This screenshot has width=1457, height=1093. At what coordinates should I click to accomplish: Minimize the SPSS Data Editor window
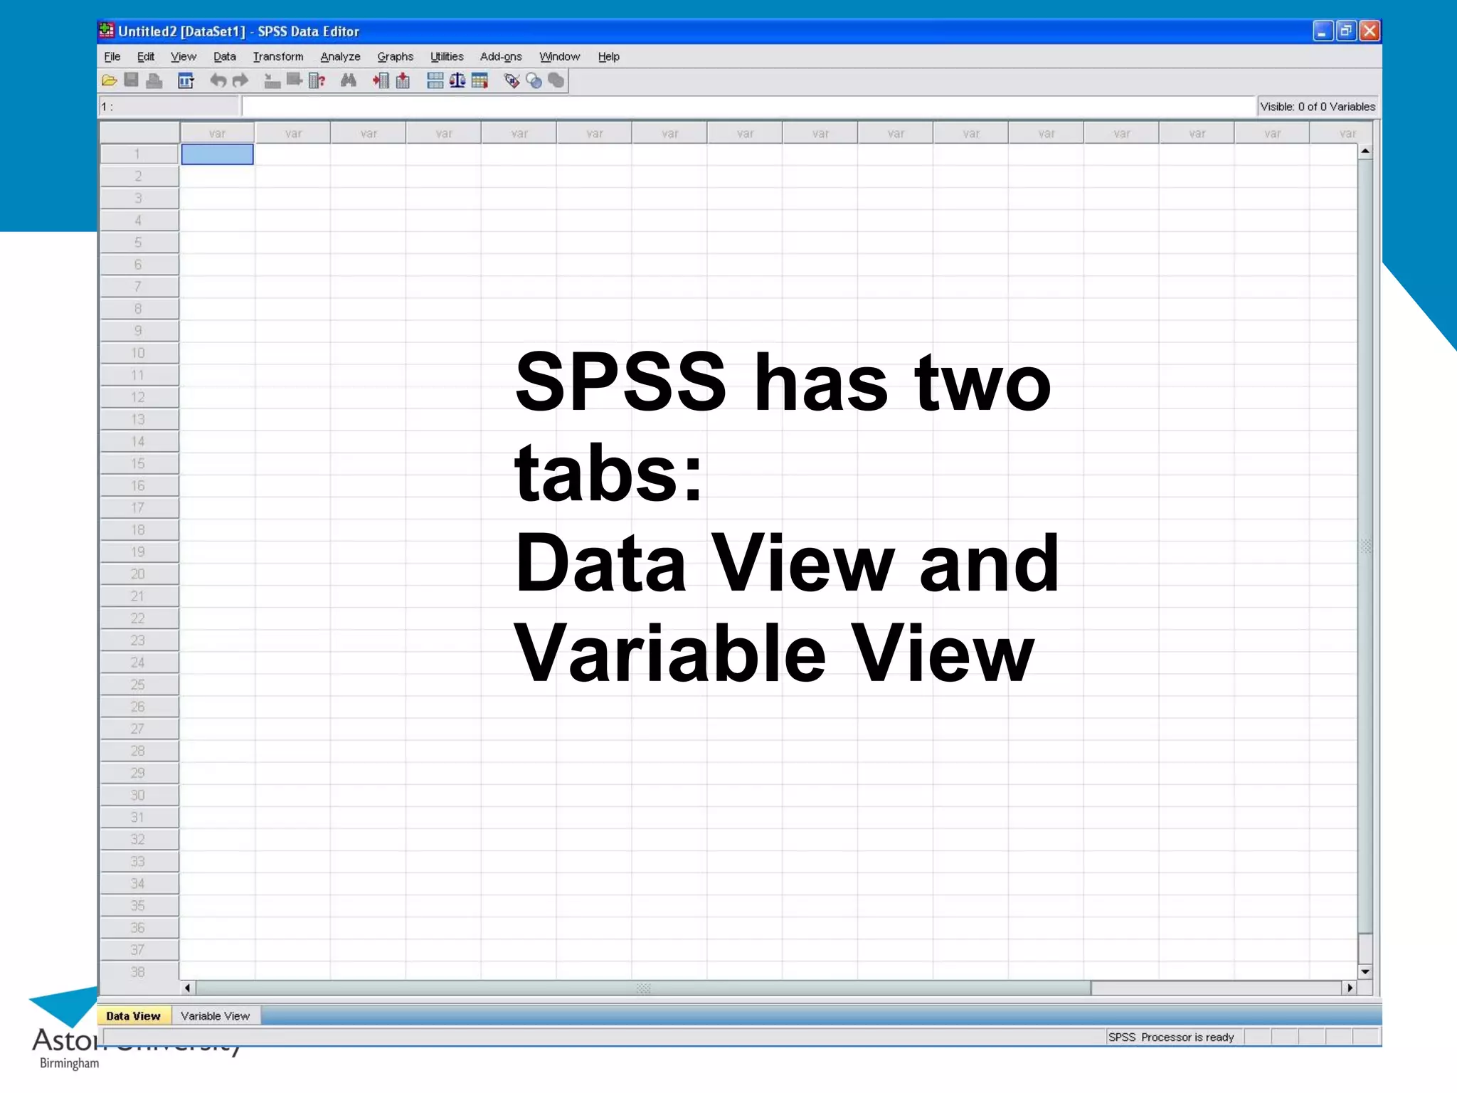click(x=1323, y=31)
